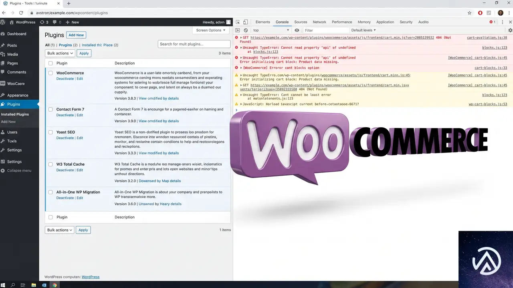Switch to the Application tab
Viewport: 513px width, 288px height.
(x=385, y=22)
